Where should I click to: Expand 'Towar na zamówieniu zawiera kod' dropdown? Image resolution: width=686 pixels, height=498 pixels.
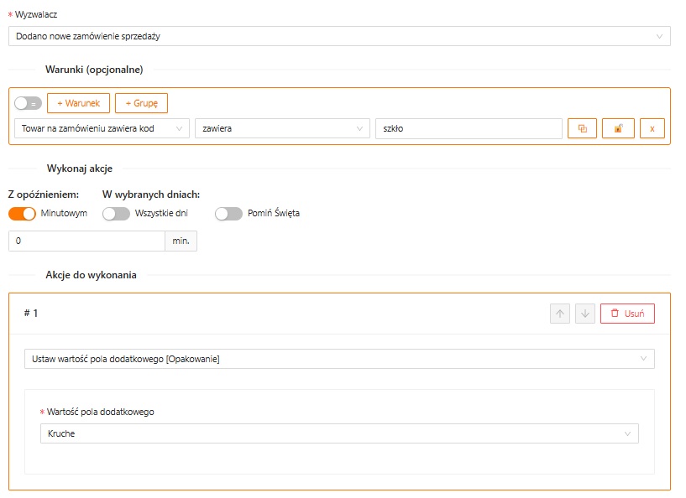point(102,128)
